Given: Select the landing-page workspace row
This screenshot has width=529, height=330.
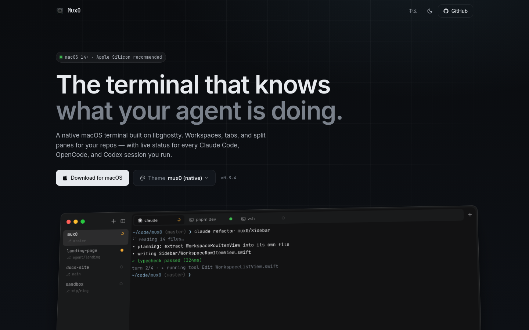Looking at the screenshot, I should pos(95,254).
